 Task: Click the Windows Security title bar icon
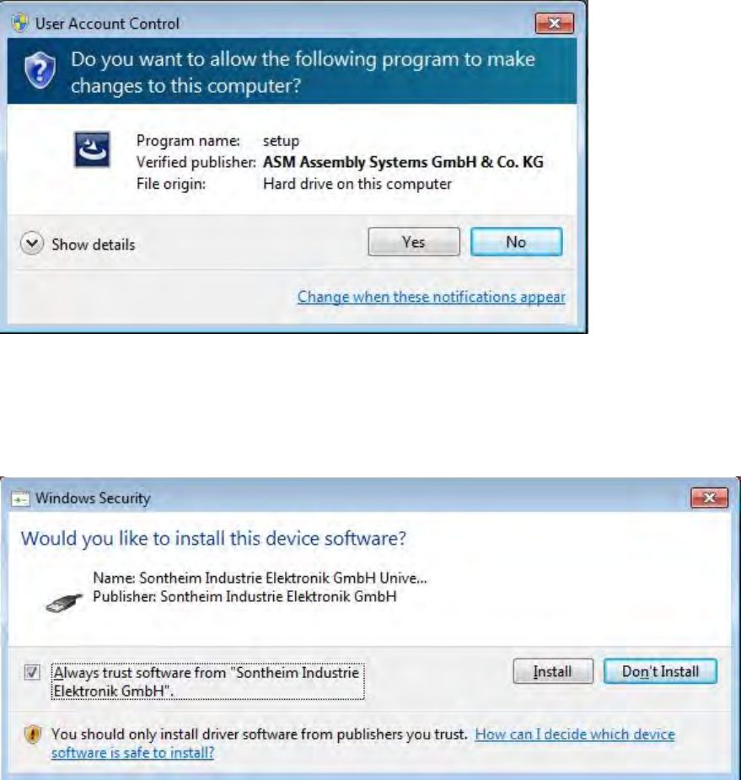(20, 498)
